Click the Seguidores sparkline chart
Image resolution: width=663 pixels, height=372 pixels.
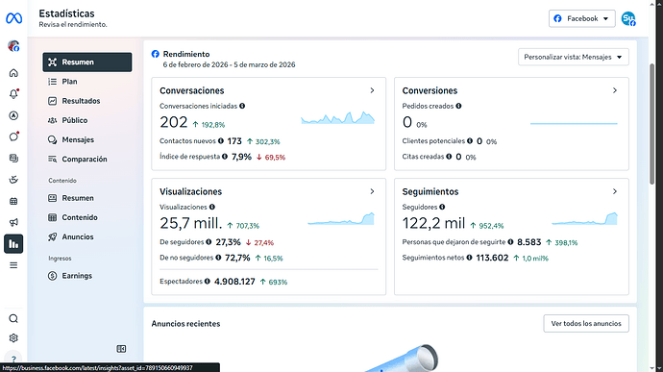pyautogui.click(x=585, y=218)
